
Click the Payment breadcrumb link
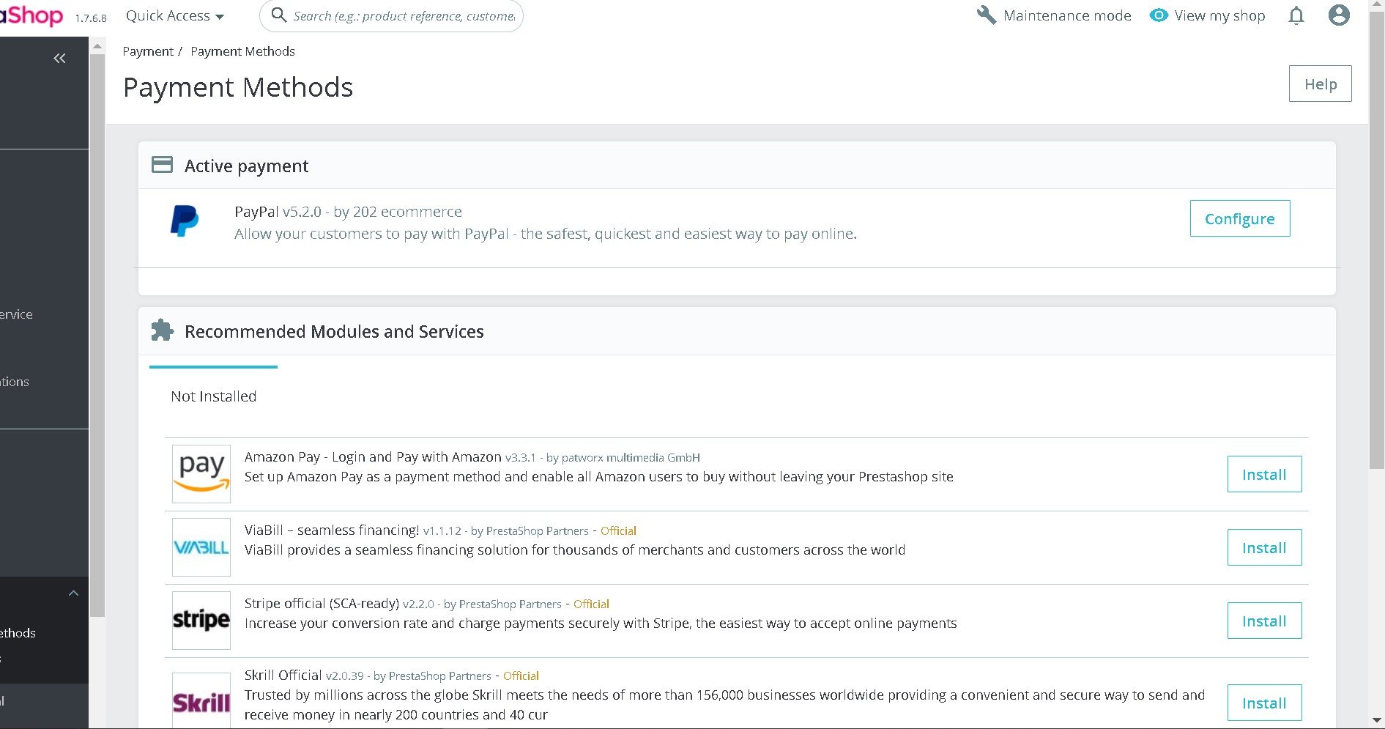click(x=147, y=51)
